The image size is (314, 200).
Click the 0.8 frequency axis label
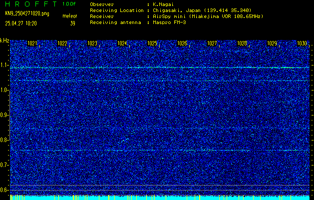coord(4,140)
